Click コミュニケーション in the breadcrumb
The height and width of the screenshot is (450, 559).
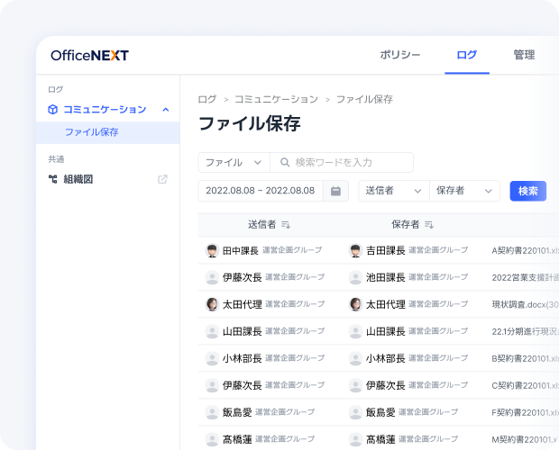(276, 99)
